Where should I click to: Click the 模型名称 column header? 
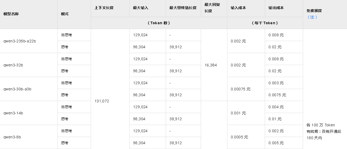tap(11, 14)
